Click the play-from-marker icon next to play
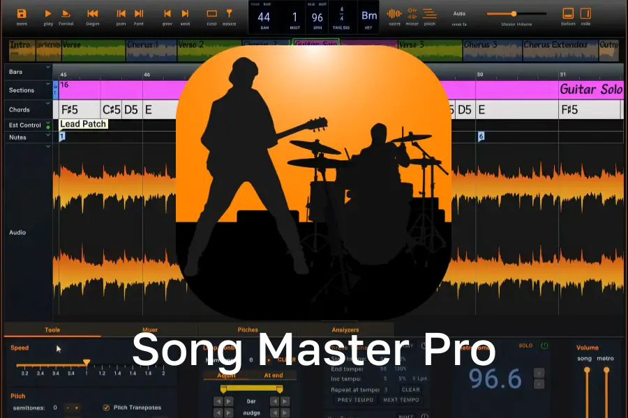 click(66, 14)
